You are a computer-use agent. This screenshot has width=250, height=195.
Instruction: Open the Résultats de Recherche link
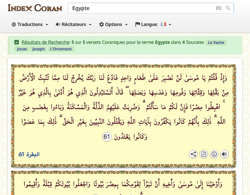46,42
